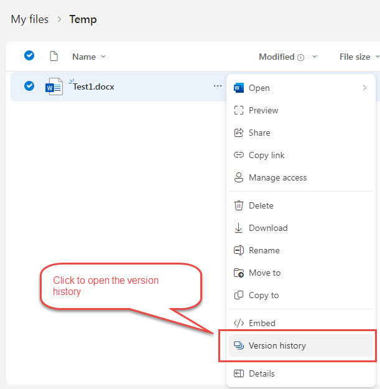Click the Temp folder breadcrumb

point(83,19)
